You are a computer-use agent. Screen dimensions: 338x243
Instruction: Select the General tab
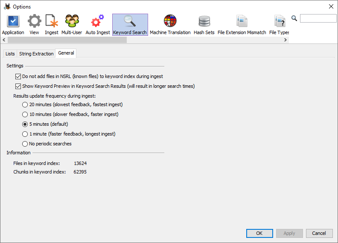click(x=66, y=53)
